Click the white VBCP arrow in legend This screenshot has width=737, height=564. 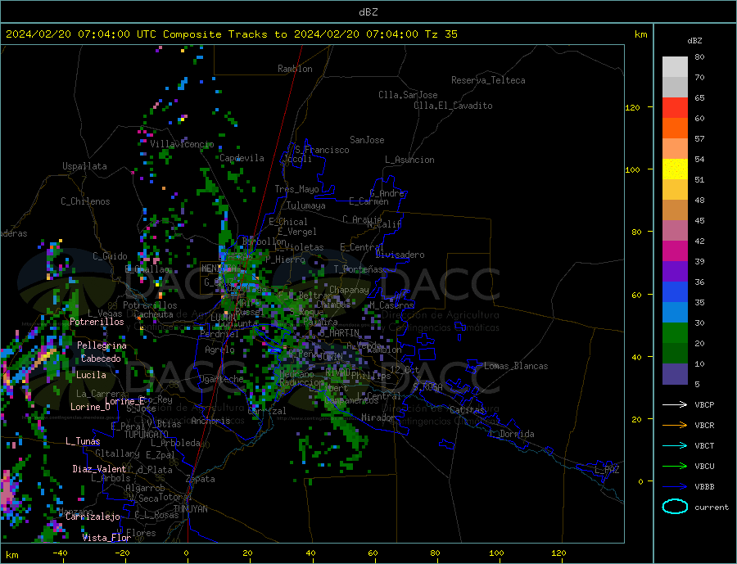pos(676,404)
